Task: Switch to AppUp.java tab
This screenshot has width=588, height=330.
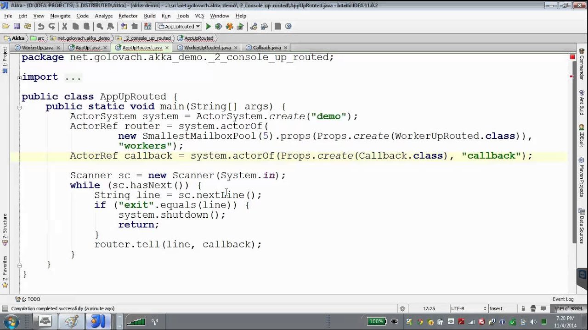Action: tap(88, 48)
